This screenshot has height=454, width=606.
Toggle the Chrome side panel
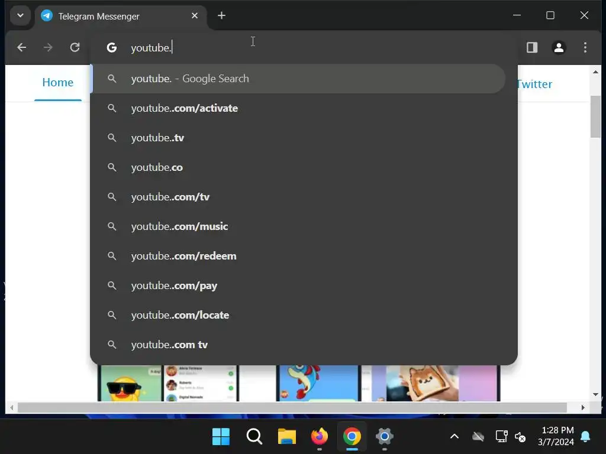[x=532, y=47]
